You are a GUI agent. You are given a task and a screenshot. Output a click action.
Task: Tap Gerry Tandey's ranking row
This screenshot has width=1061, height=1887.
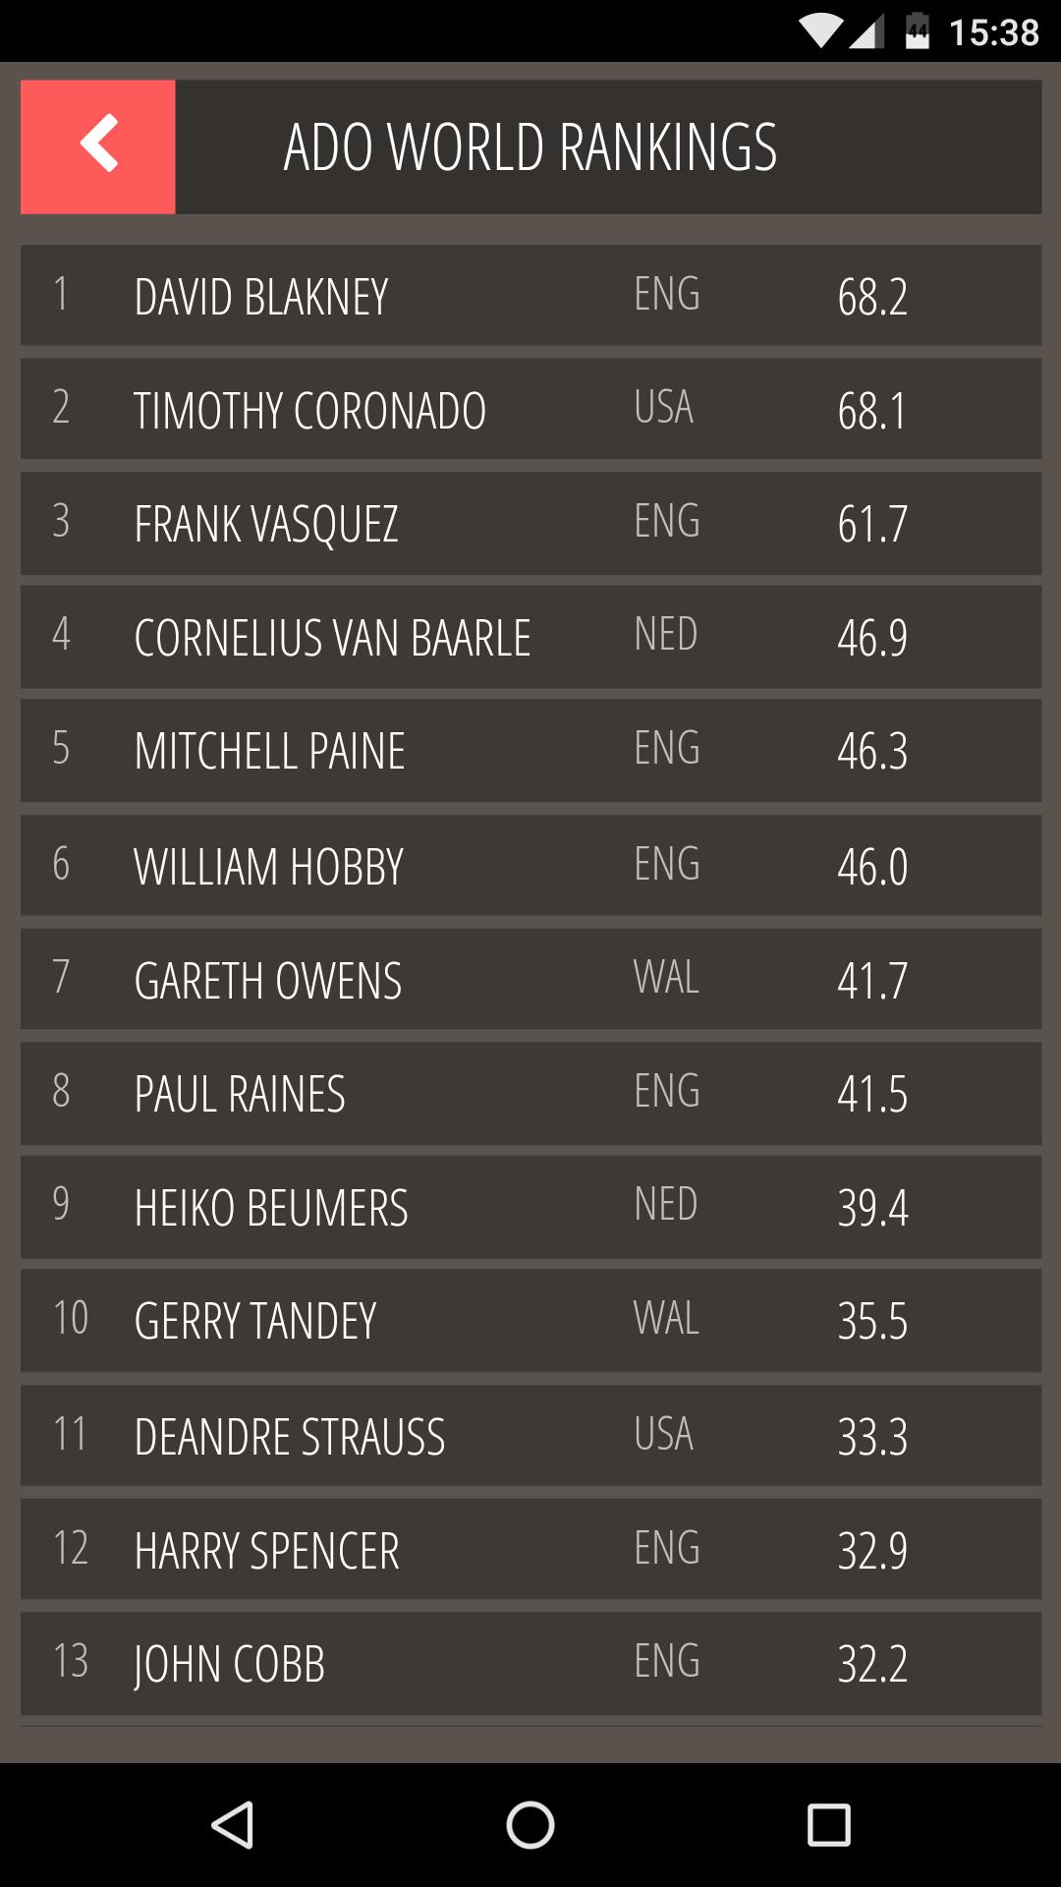(x=530, y=1321)
